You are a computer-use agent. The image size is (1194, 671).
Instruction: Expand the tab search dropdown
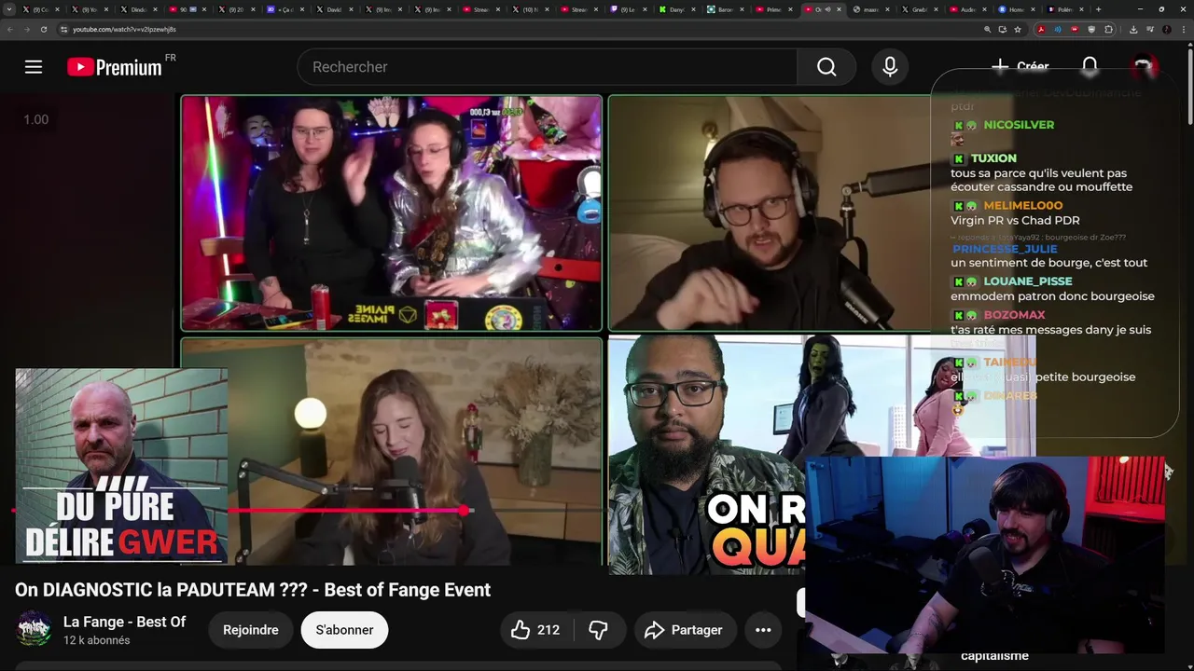tap(9, 9)
